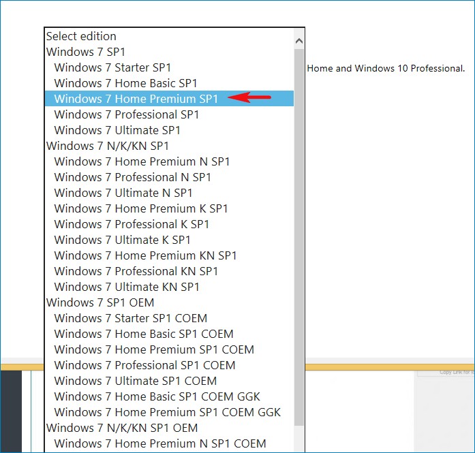Pick the highlighted Windows 7 Home Premium SP1

[x=169, y=99]
